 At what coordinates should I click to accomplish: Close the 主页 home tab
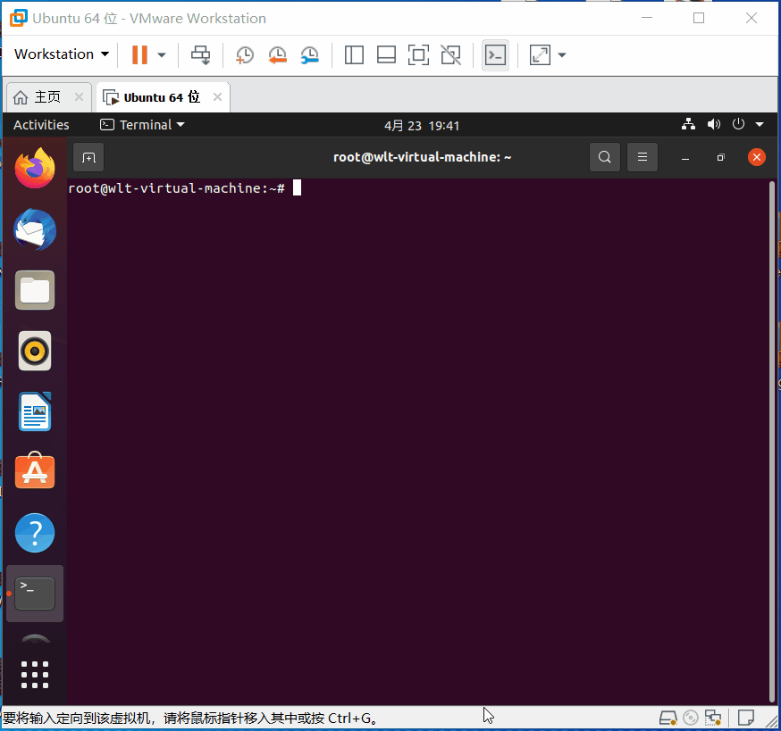point(79,96)
